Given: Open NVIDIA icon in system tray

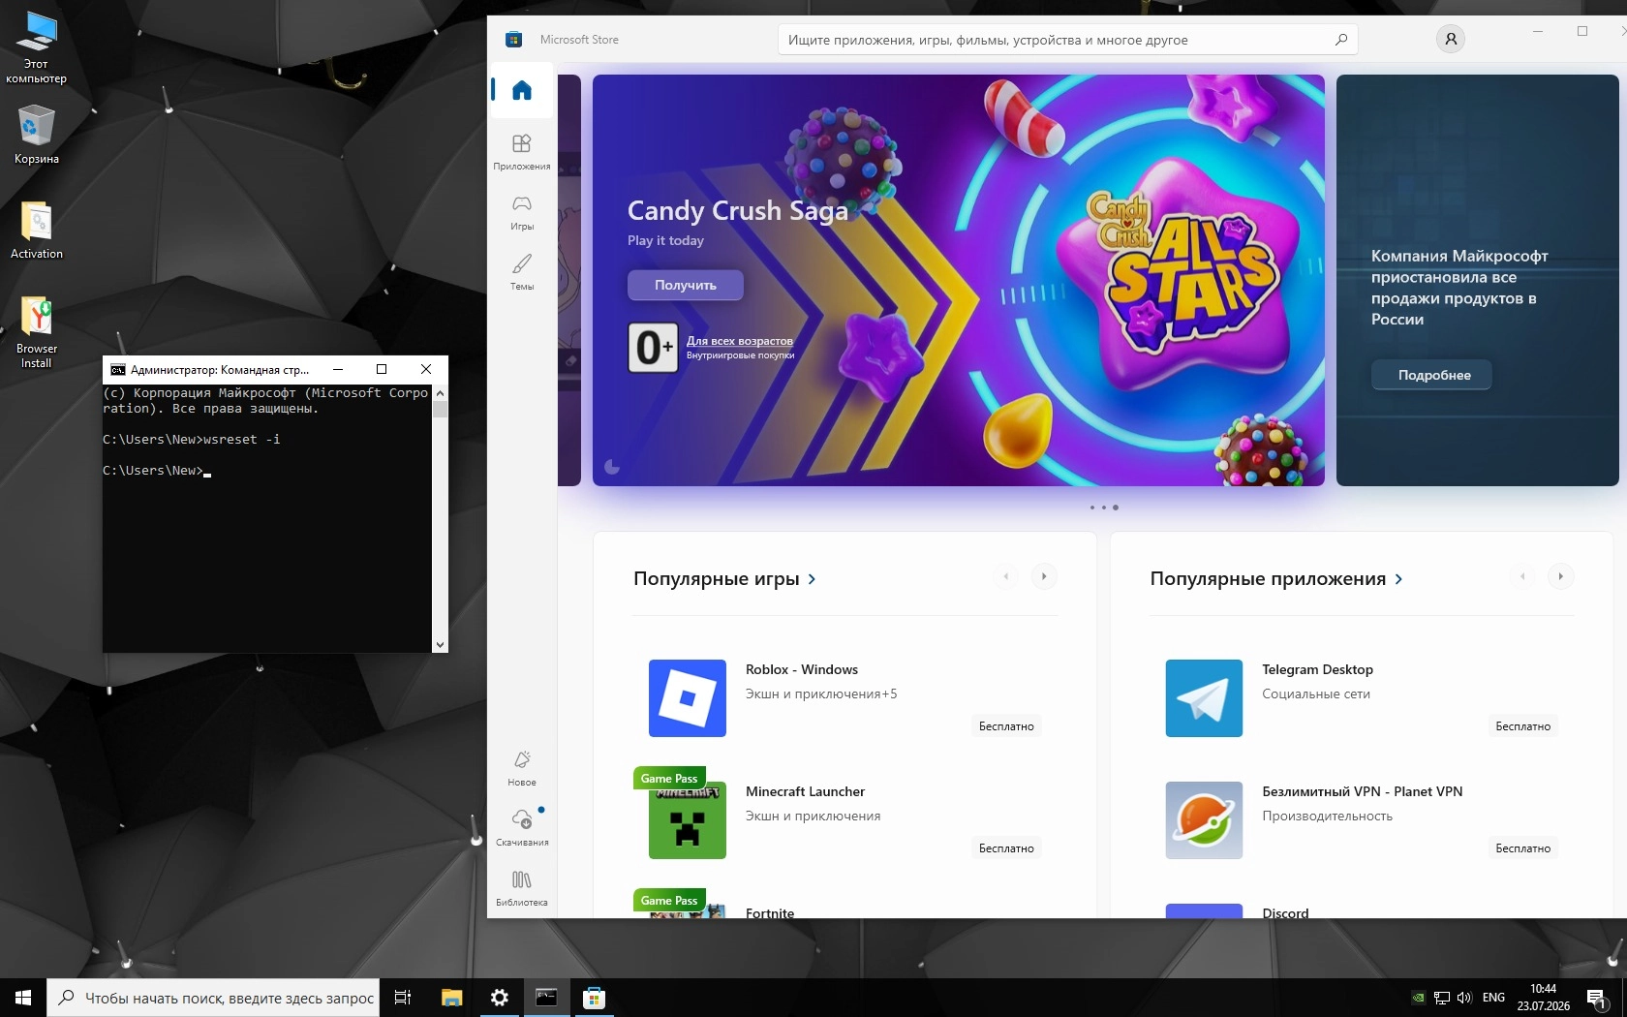Looking at the screenshot, I should pos(1418,998).
